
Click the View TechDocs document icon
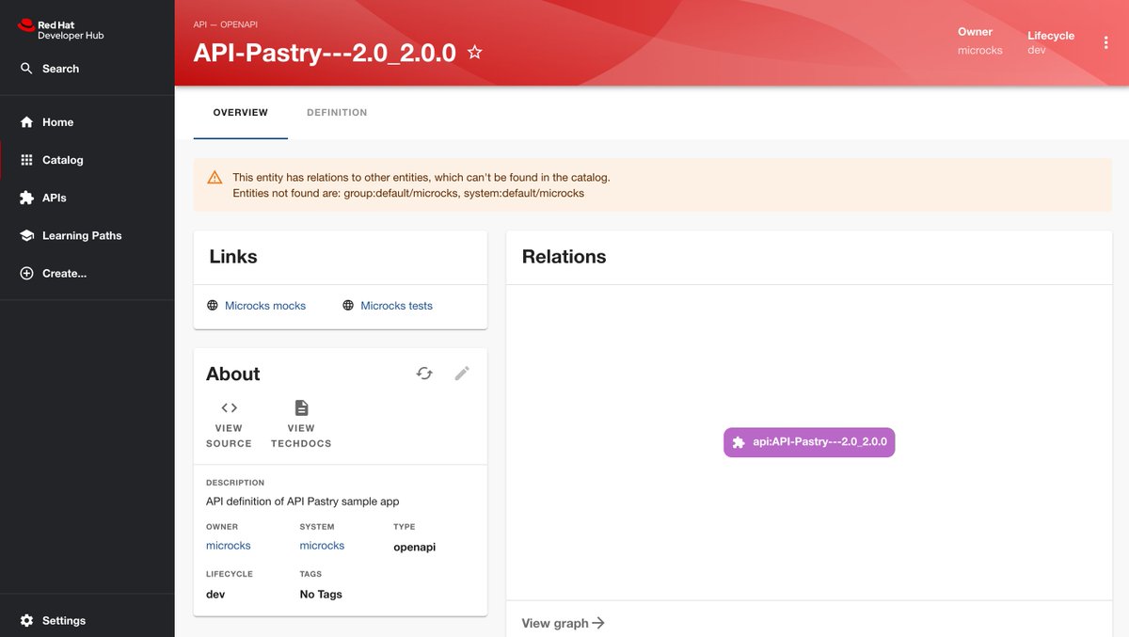301,407
